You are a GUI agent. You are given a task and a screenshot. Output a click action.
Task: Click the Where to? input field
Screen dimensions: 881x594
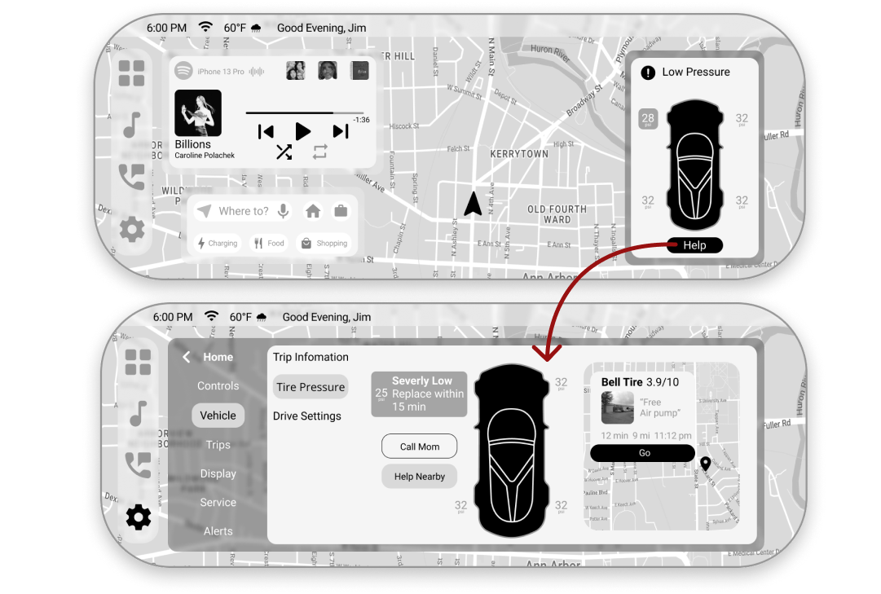click(242, 211)
